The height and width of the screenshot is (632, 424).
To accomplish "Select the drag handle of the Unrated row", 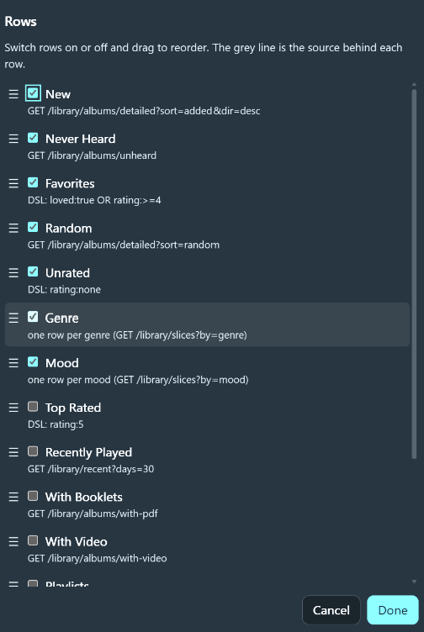I will pyautogui.click(x=13, y=273).
